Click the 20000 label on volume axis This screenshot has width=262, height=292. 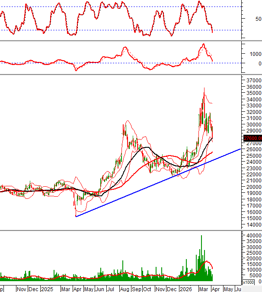coord(252,258)
